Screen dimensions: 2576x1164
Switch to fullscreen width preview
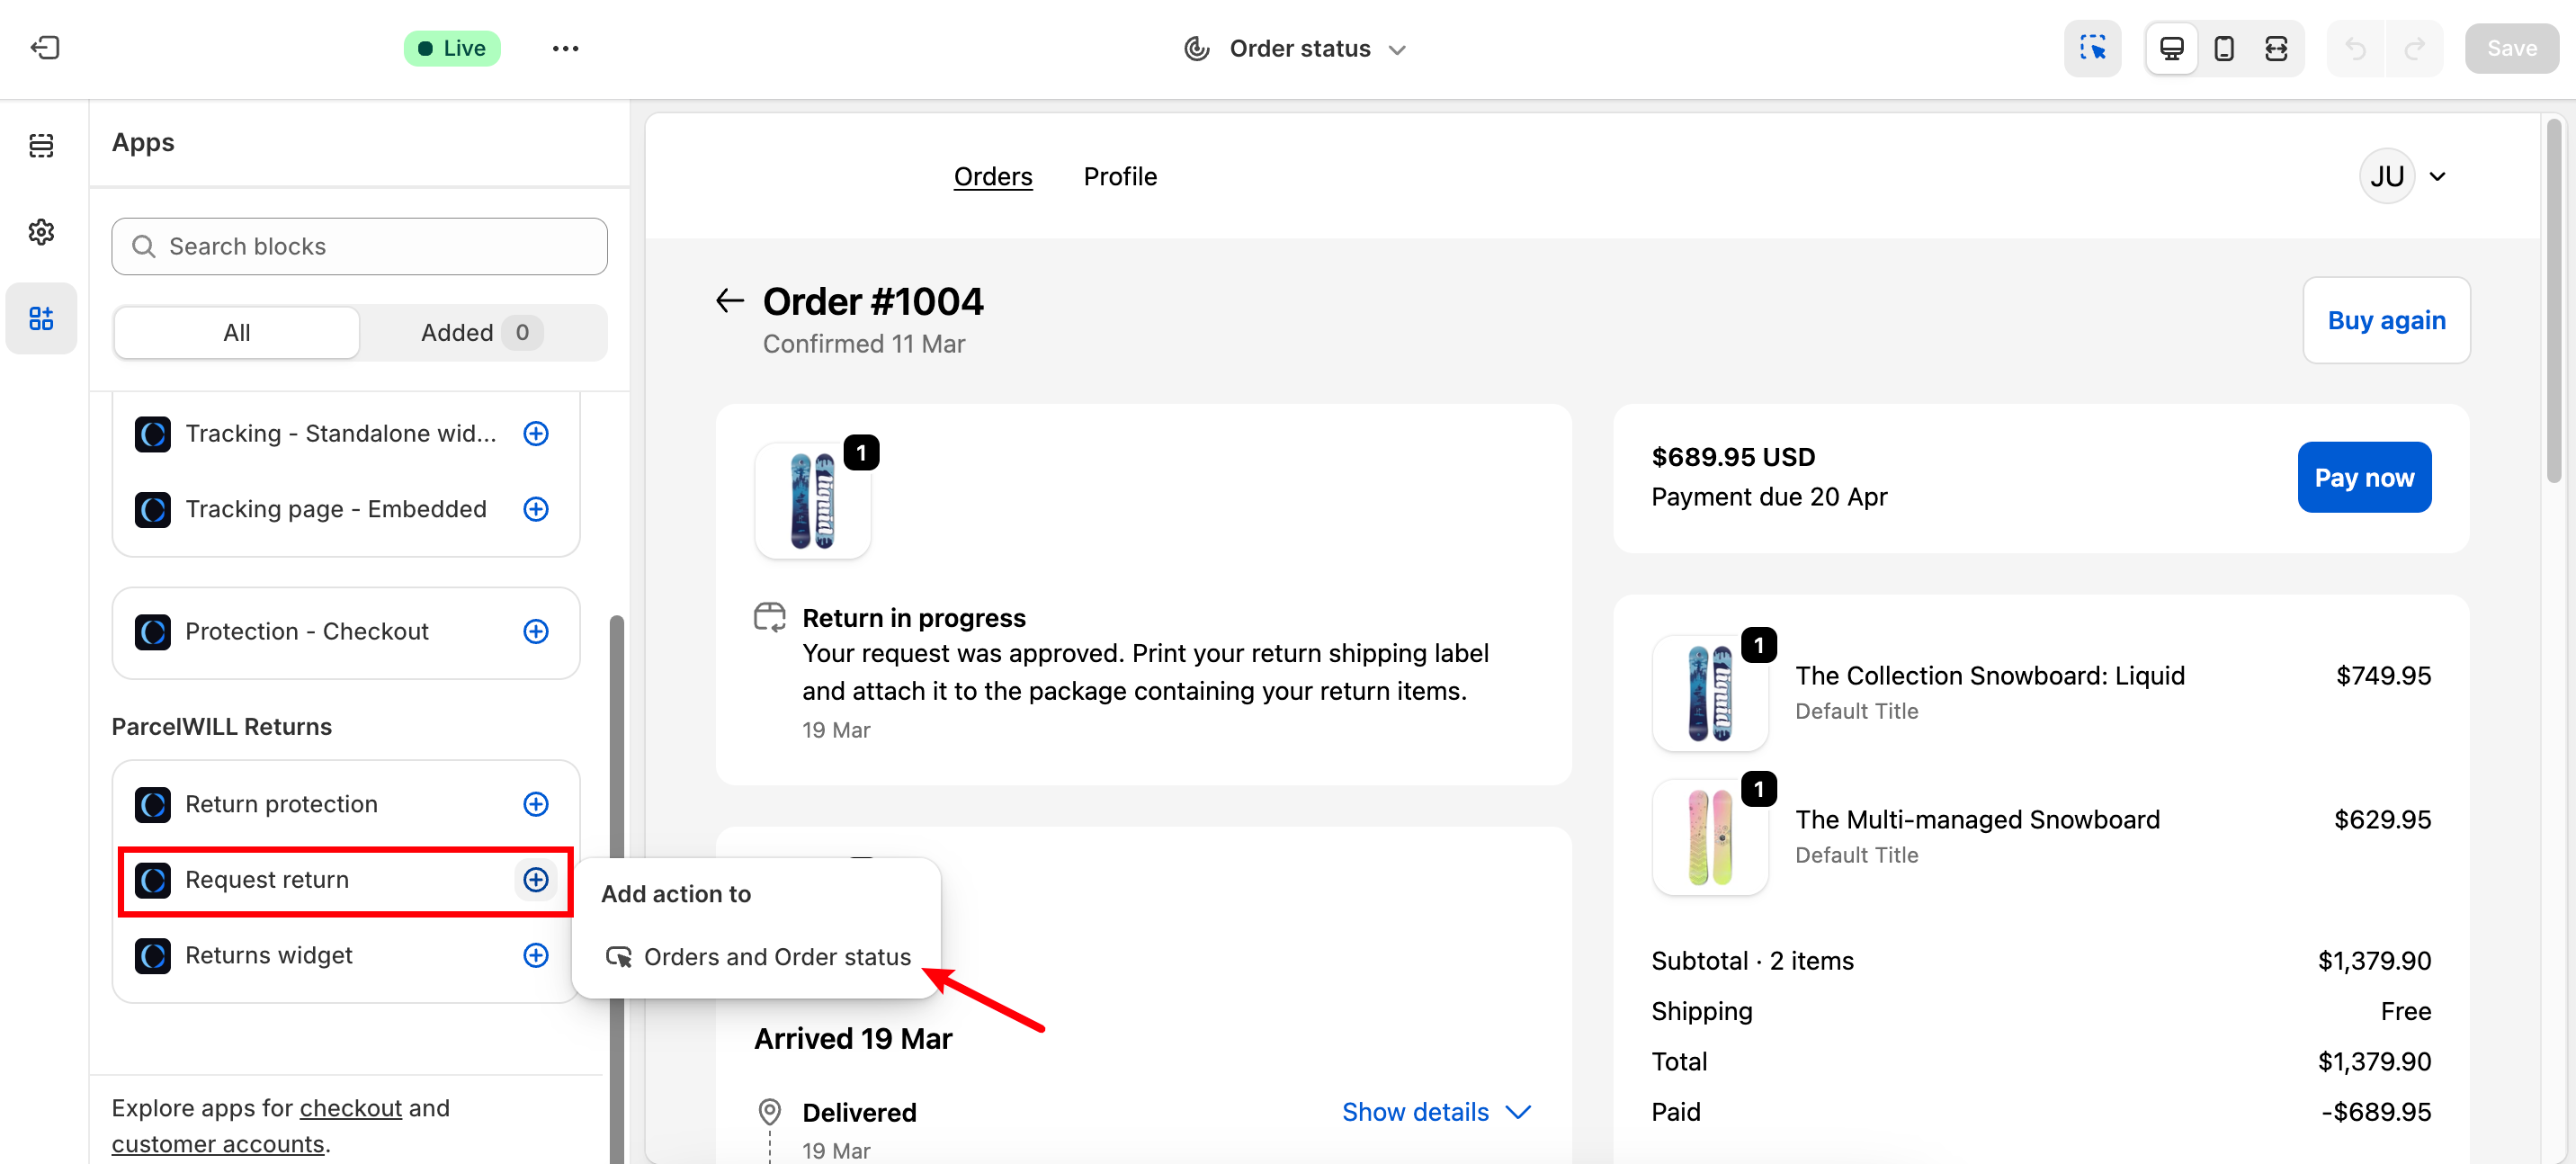click(2275, 48)
